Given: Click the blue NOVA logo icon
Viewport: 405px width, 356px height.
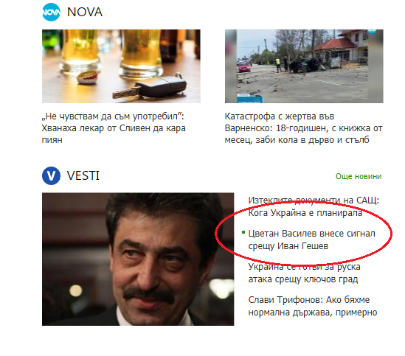Looking at the screenshot, I should click(x=51, y=12).
